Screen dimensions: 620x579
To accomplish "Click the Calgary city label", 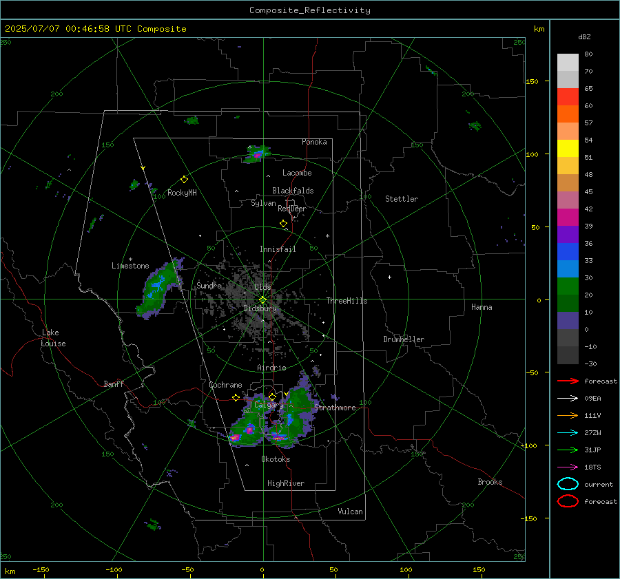I will pyautogui.click(x=269, y=405).
